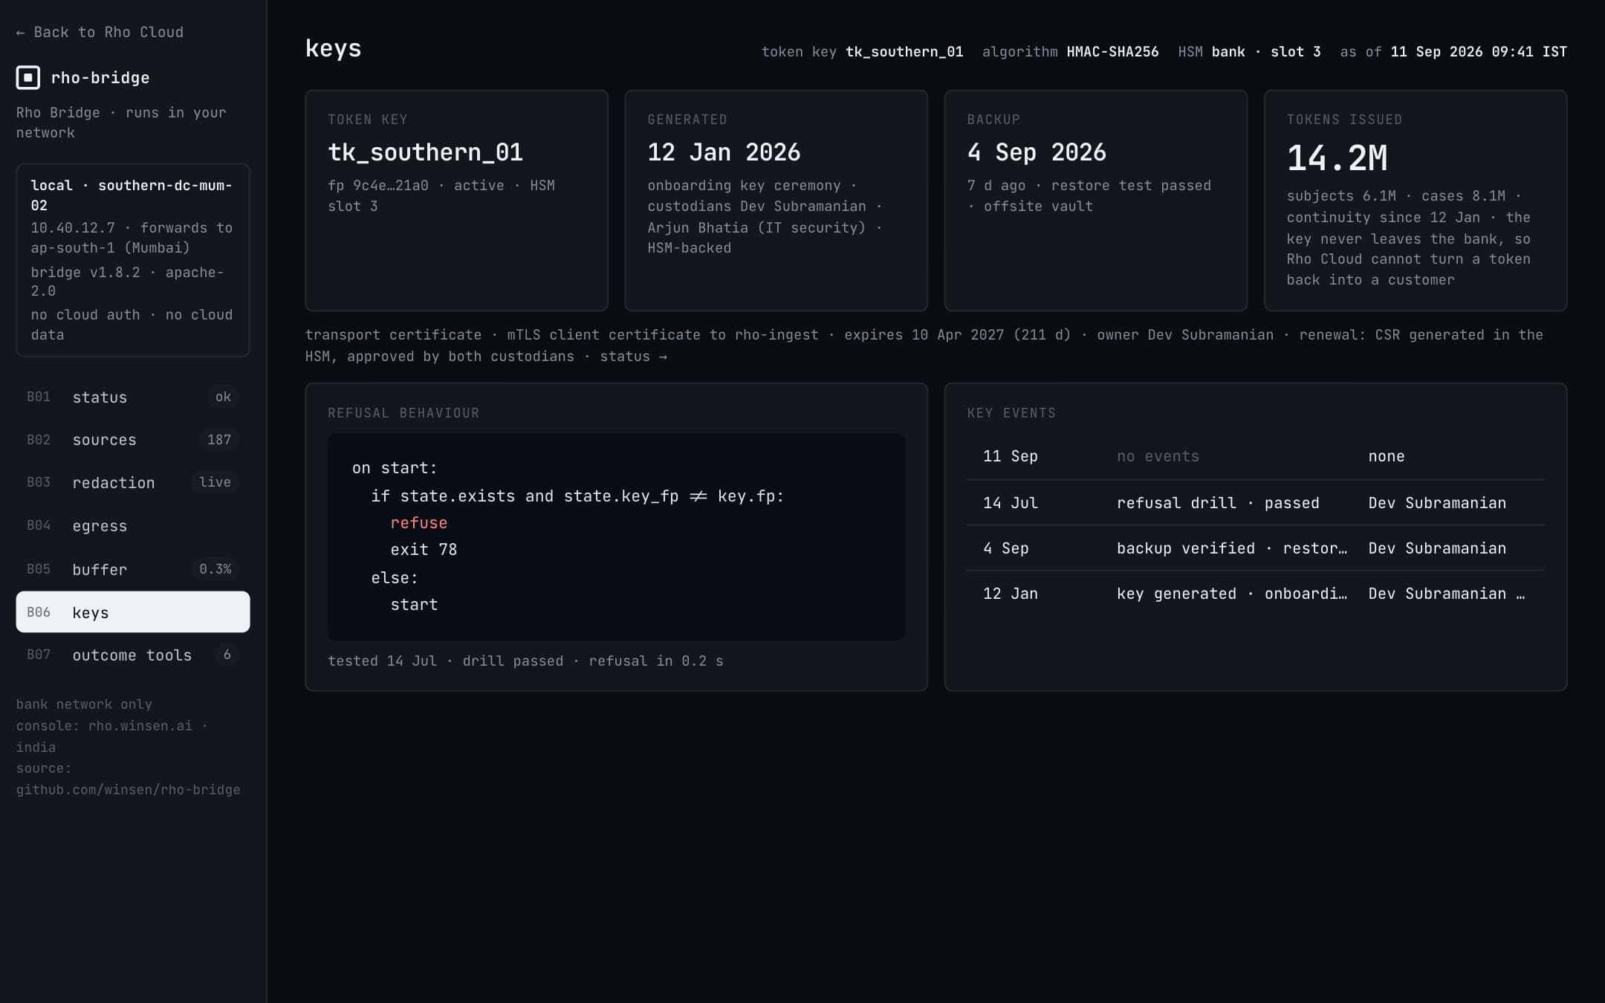Open the B01 status page
This screenshot has height=1003, width=1605.
click(133, 397)
